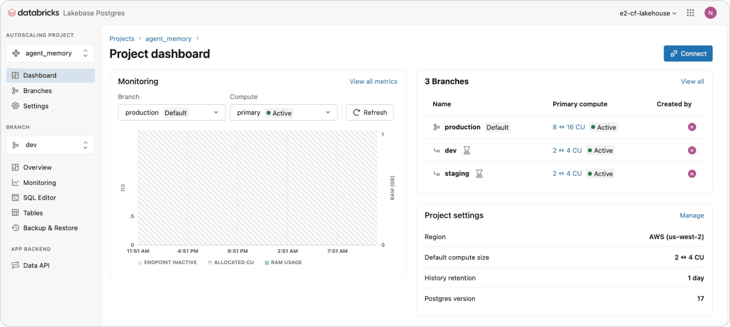
Task: Click the user avatar in the top bar
Action: click(711, 12)
